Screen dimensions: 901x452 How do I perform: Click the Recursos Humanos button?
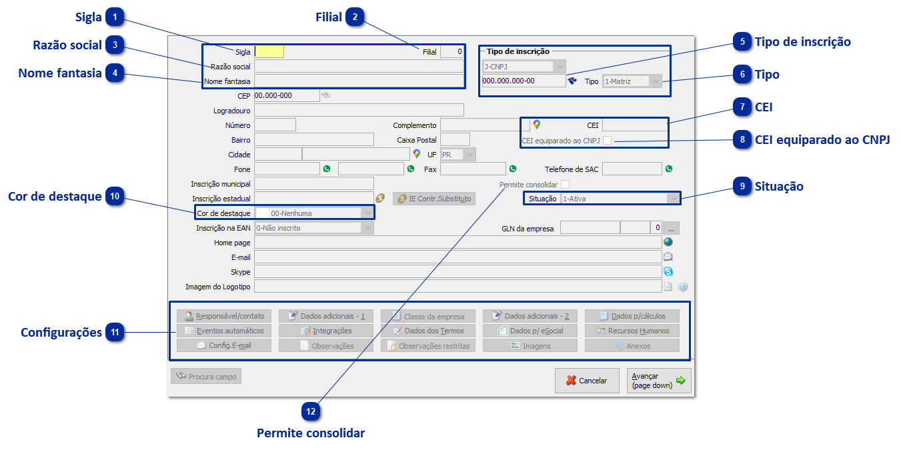point(632,331)
